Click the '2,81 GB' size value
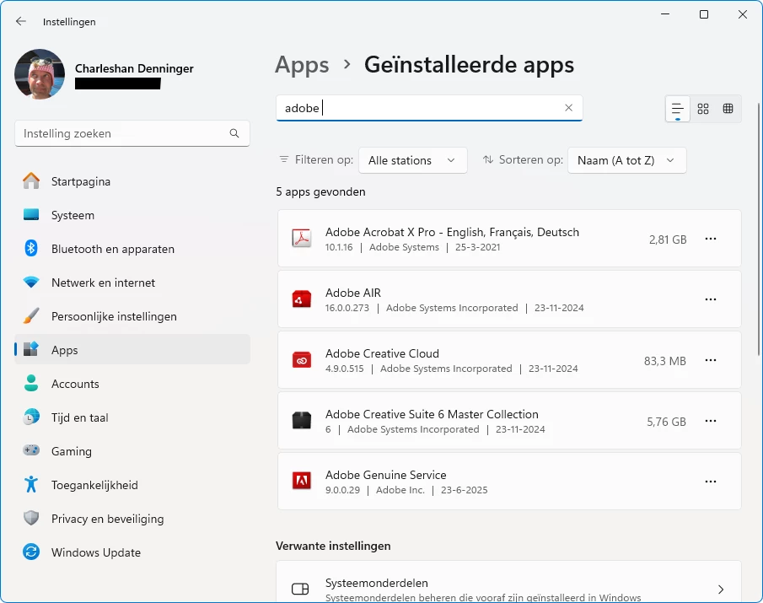The height and width of the screenshot is (603, 763). [x=668, y=240]
